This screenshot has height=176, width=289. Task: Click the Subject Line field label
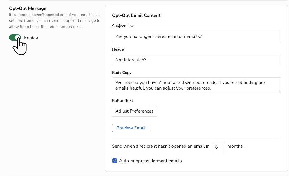(x=123, y=26)
